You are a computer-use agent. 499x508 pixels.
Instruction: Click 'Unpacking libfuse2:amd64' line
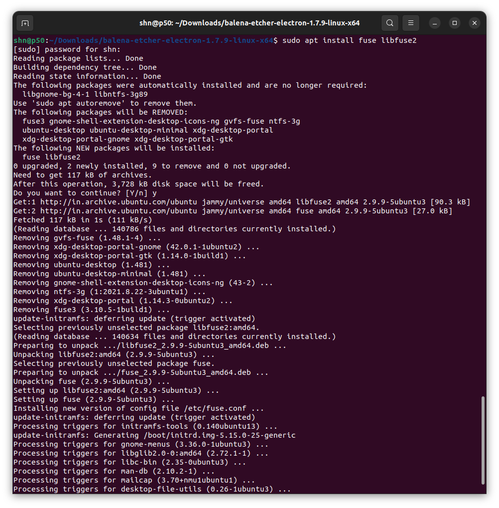(114, 354)
